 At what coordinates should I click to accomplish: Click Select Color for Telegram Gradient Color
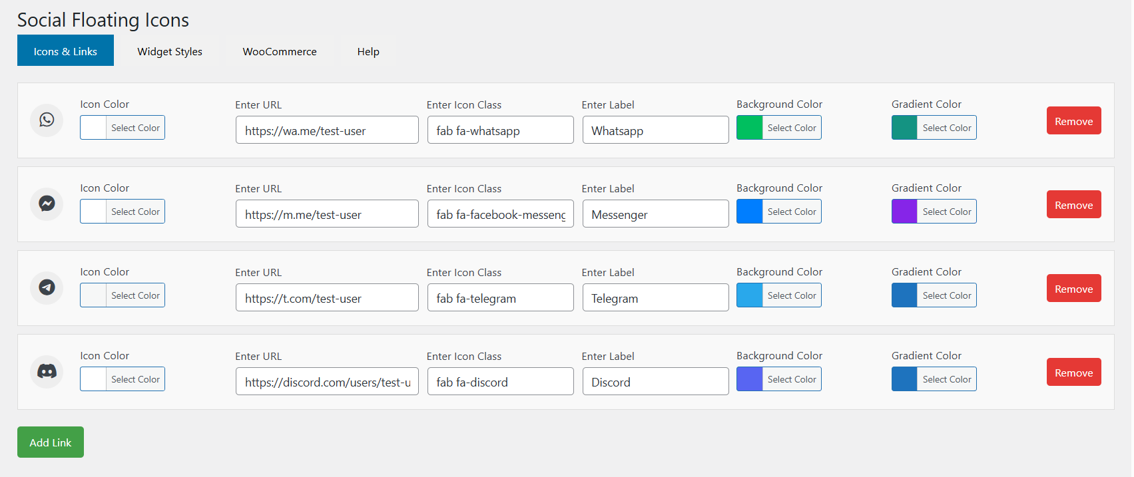click(947, 295)
